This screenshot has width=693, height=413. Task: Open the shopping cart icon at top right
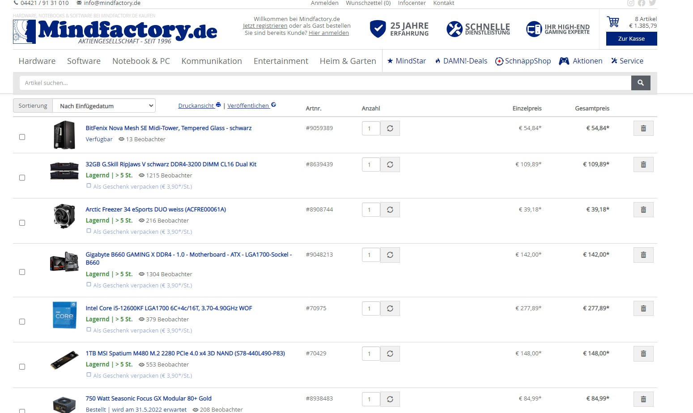pos(612,21)
